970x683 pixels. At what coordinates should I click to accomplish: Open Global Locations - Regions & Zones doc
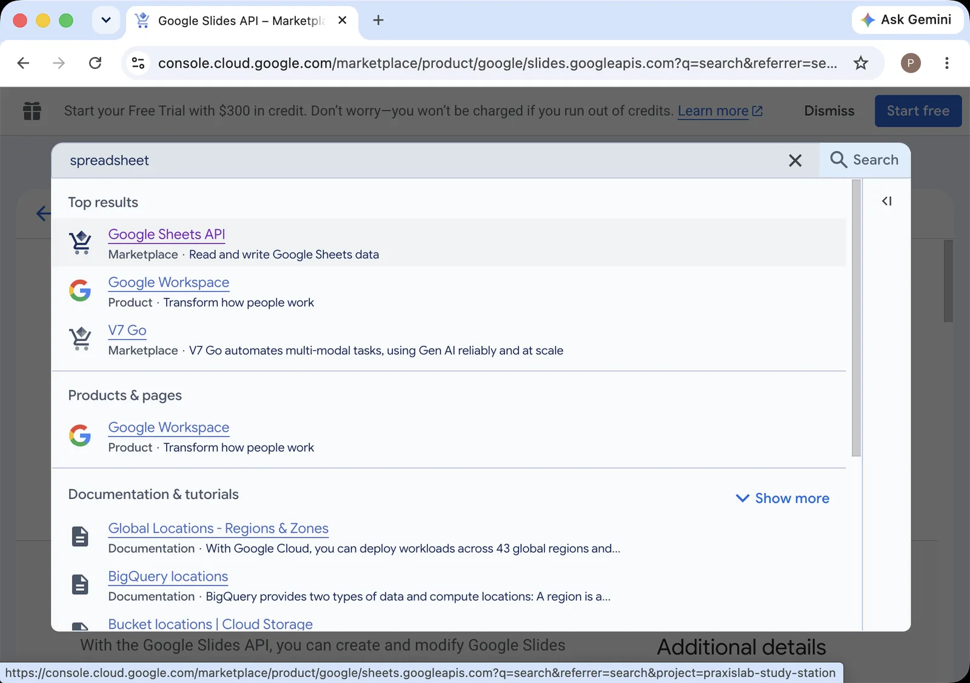pos(218,529)
